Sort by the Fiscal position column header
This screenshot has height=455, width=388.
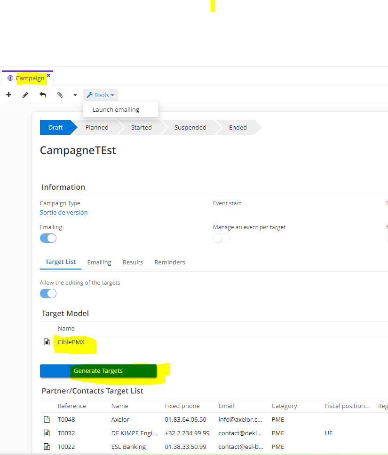(x=347, y=406)
